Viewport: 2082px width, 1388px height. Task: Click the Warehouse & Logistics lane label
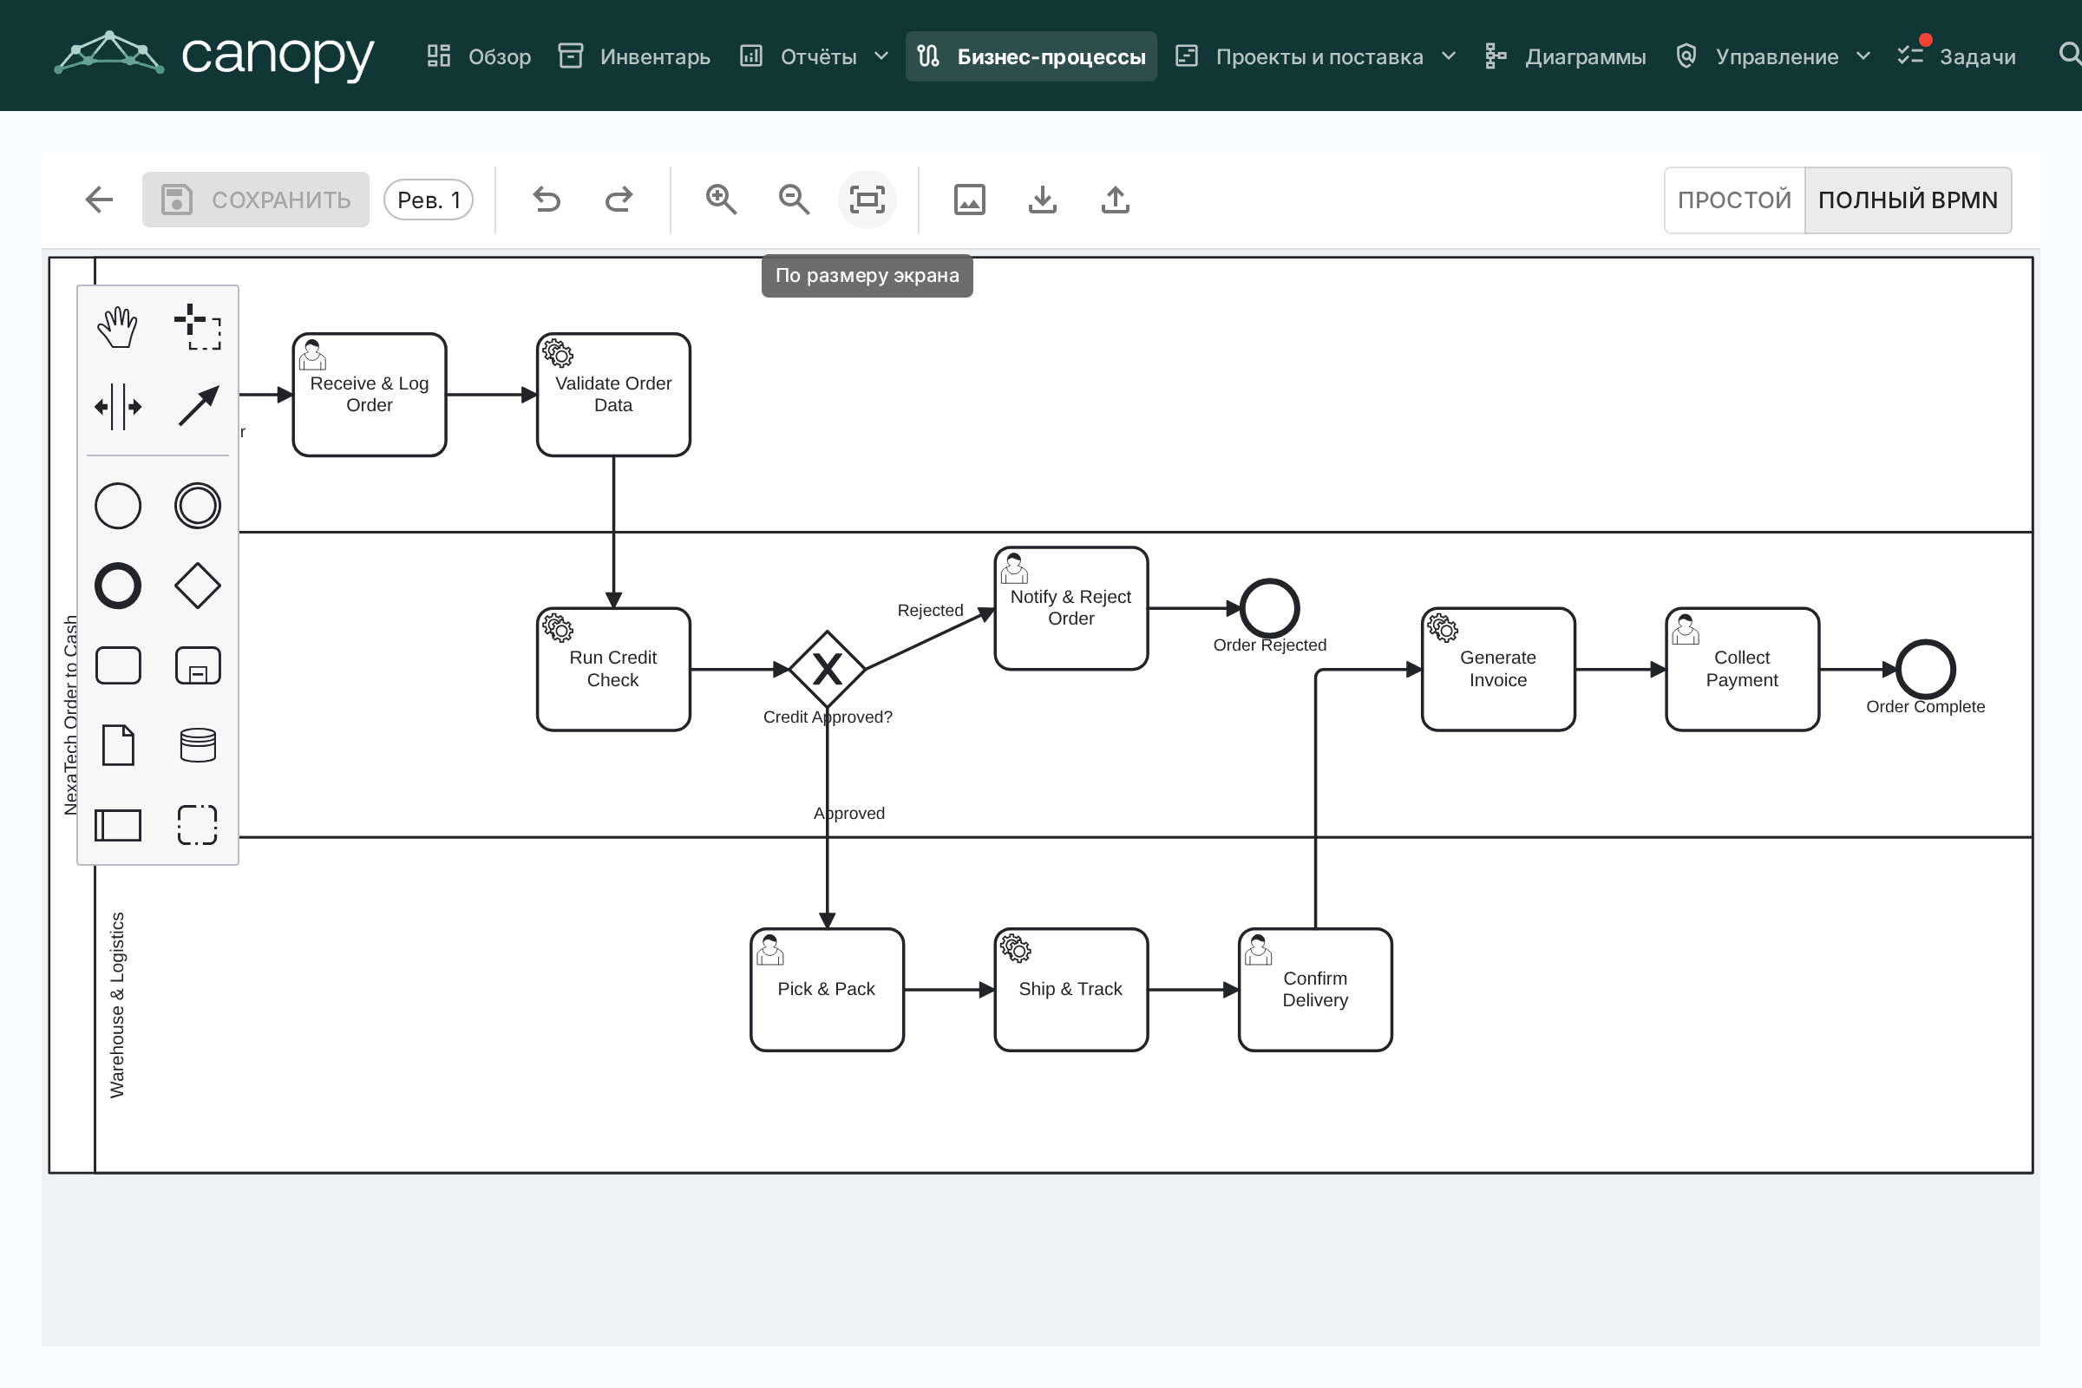(x=117, y=1005)
